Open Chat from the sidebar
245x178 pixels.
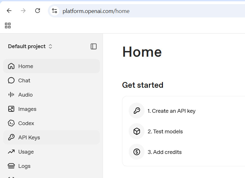tap(51, 80)
